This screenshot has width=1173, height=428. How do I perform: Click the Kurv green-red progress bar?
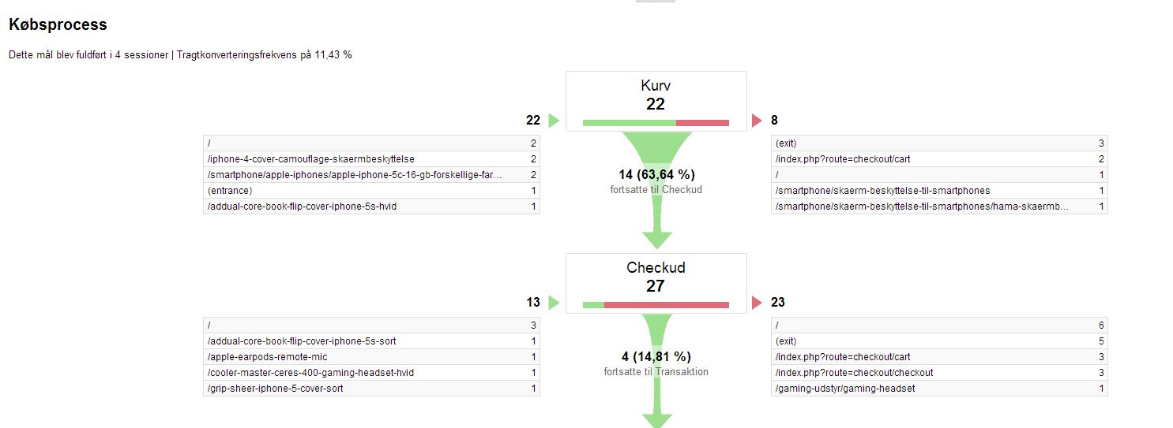[x=656, y=123]
